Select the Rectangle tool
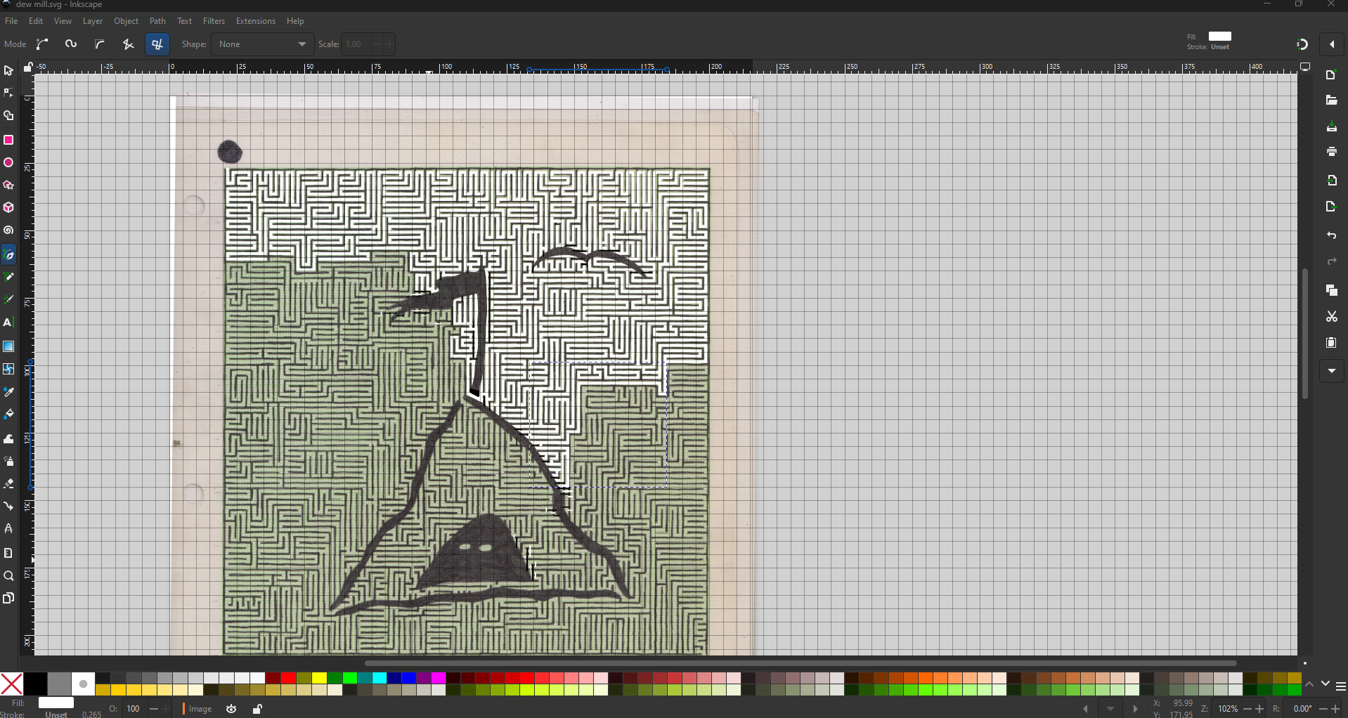 [8, 140]
